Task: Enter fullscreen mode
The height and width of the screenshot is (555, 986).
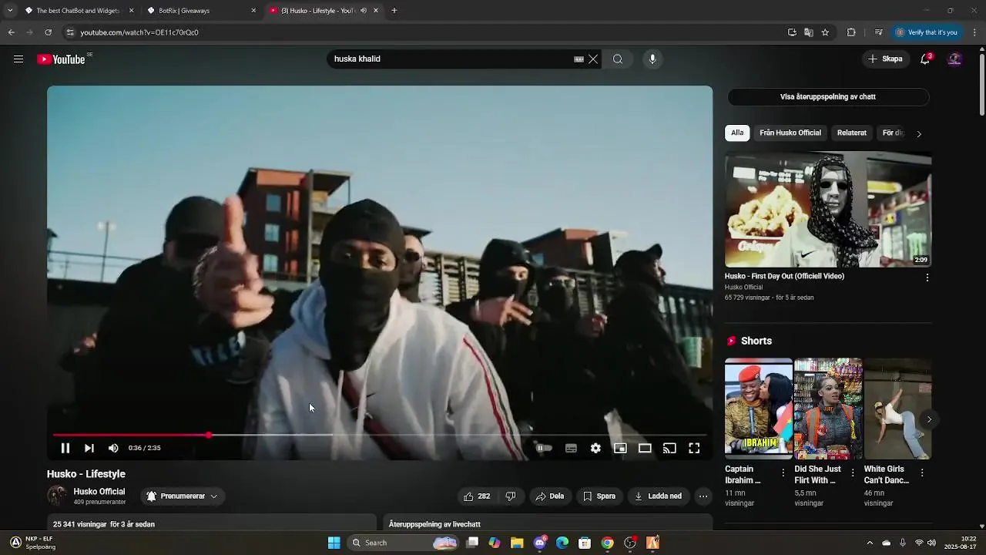Action: coord(694,448)
